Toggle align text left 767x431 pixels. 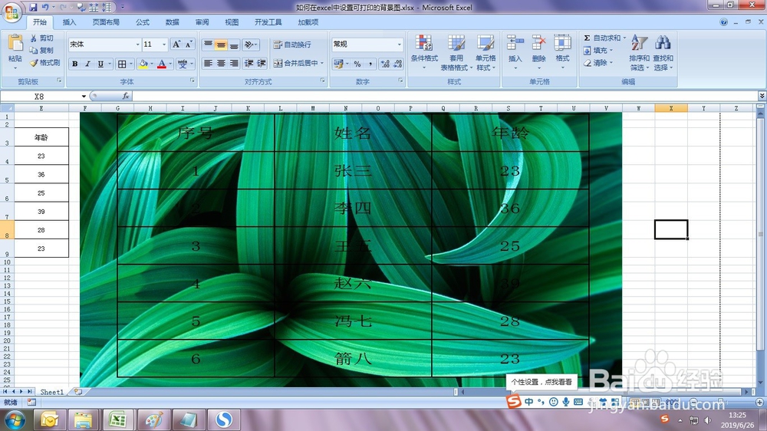pyautogui.click(x=208, y=63)
